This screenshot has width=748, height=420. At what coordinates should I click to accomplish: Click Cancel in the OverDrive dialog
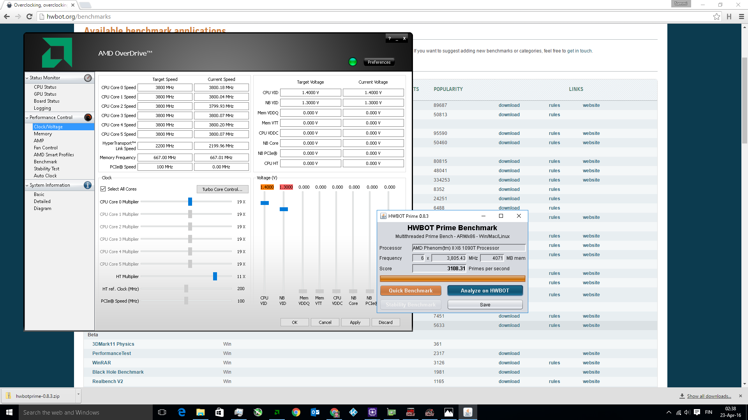(x=325, y=322)
